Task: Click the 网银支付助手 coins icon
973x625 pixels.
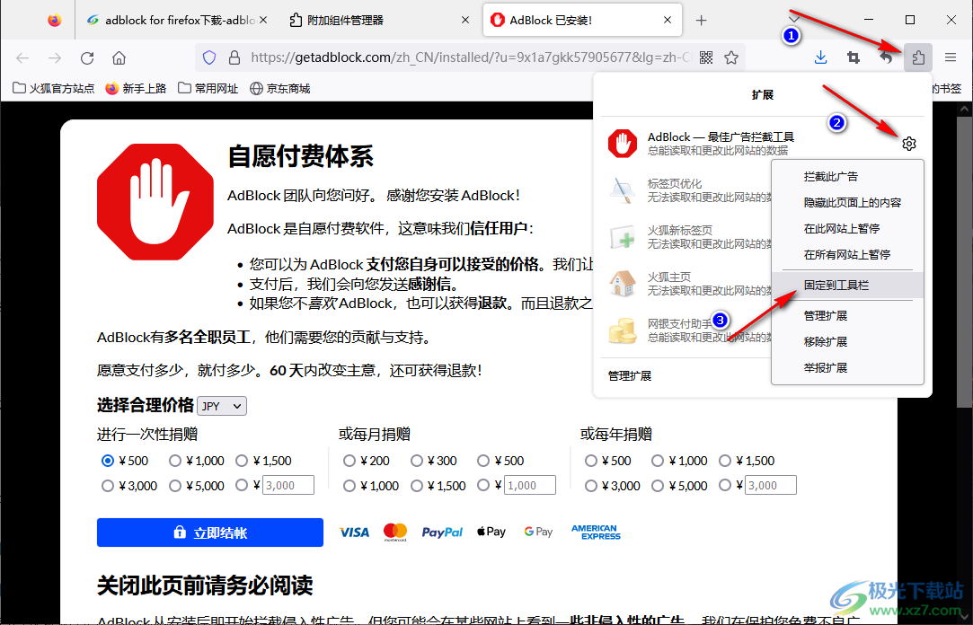Action: pyautogui.click(x=623, y=330)
